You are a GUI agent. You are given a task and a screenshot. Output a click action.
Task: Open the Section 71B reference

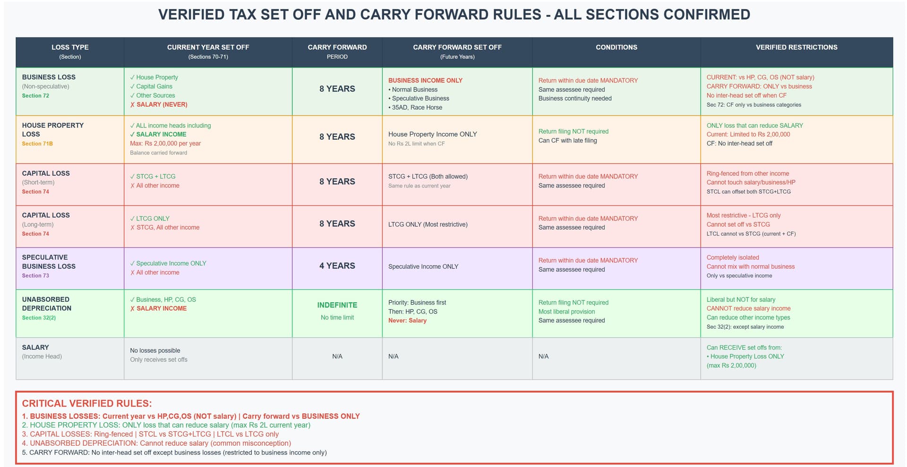[x=37, y=144]
